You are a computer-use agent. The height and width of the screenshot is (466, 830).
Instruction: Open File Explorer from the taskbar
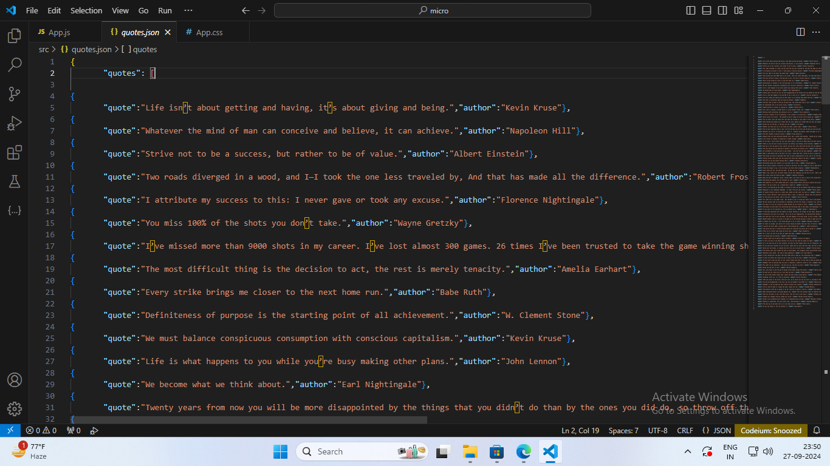pos(470,451)
